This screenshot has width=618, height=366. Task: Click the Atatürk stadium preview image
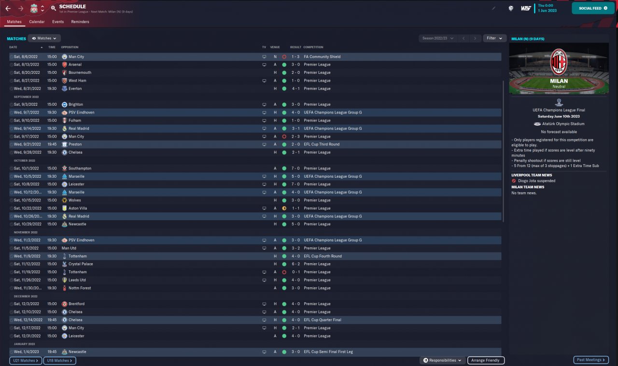[559, 69]
